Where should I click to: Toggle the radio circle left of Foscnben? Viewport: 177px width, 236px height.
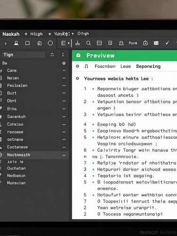[77, 66]
